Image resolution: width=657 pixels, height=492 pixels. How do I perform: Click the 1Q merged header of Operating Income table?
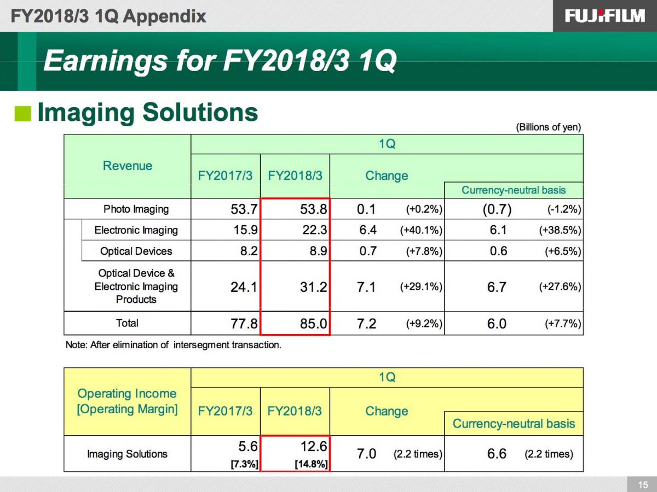coord(387,377)
